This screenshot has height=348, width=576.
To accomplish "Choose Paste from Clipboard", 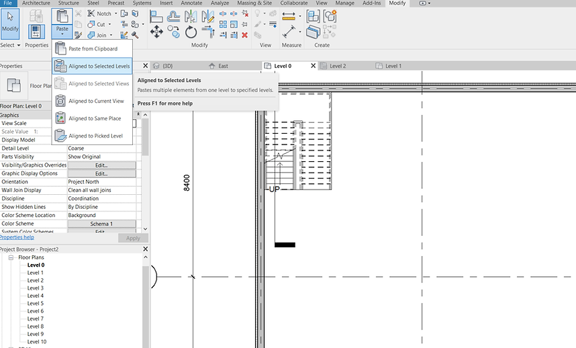I will point(92,48).
